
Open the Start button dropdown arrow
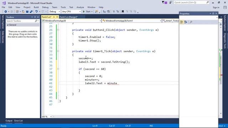pyautogui.click(x=92, y=12)
